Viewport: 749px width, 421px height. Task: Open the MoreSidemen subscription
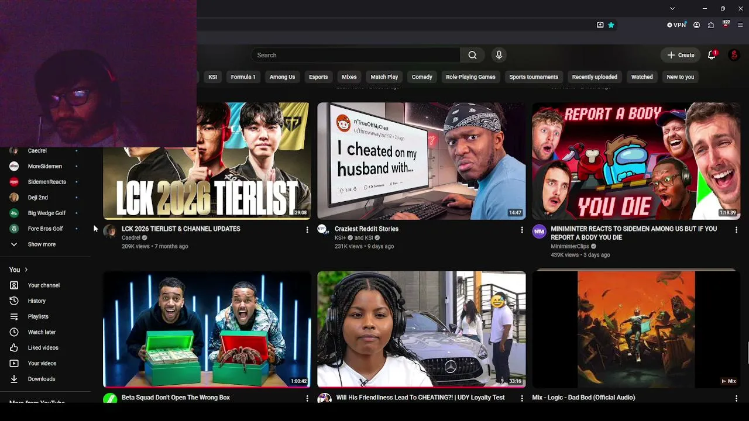(46, 166)
